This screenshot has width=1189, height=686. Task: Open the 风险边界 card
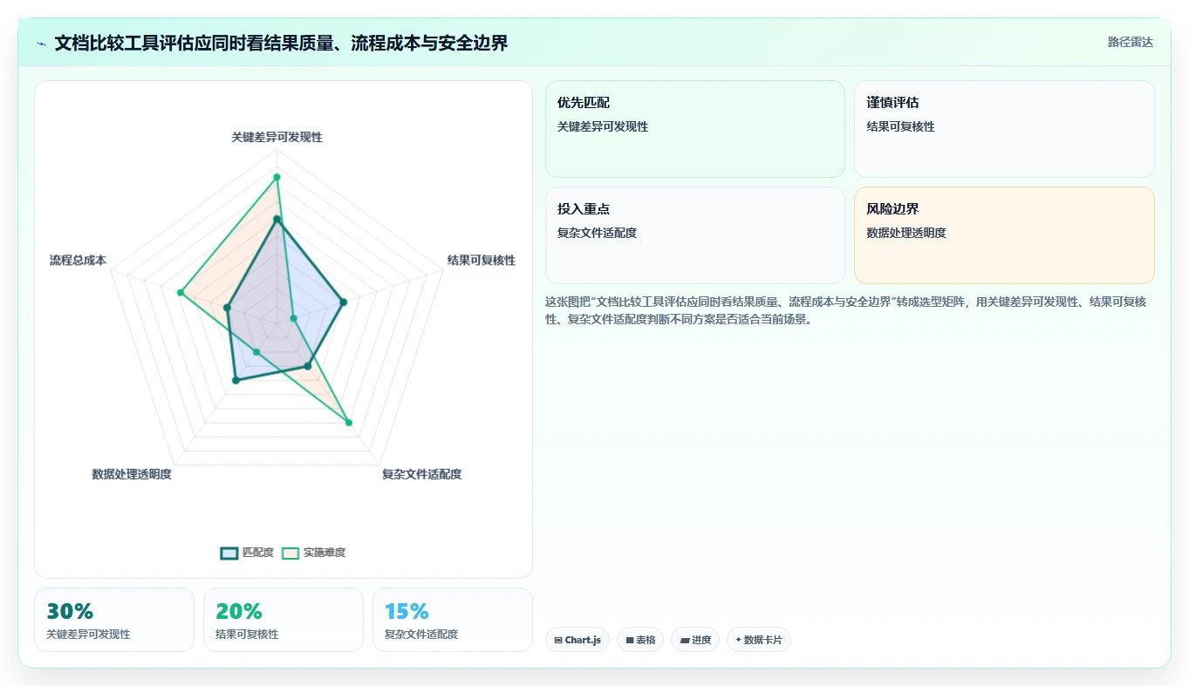[1004, 235]
